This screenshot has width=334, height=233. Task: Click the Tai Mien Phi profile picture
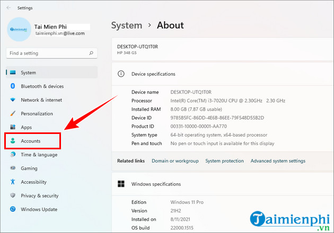click(19, 29)
